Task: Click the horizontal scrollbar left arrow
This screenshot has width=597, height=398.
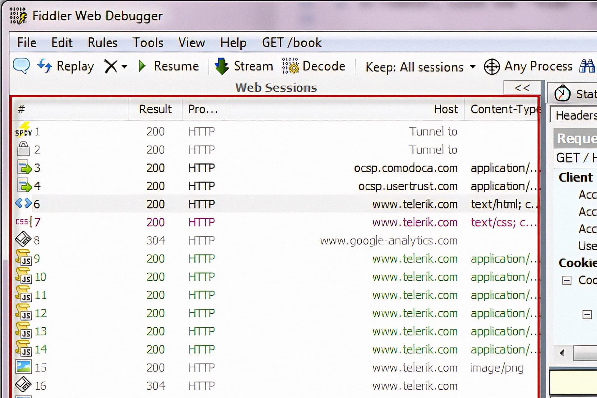Action: (562, 353)
